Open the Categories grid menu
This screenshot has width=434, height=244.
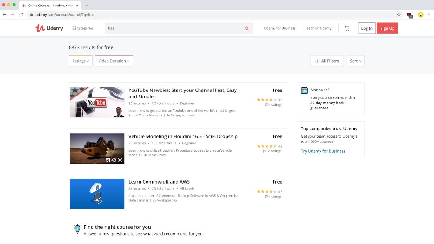click(x=83, y=28)
